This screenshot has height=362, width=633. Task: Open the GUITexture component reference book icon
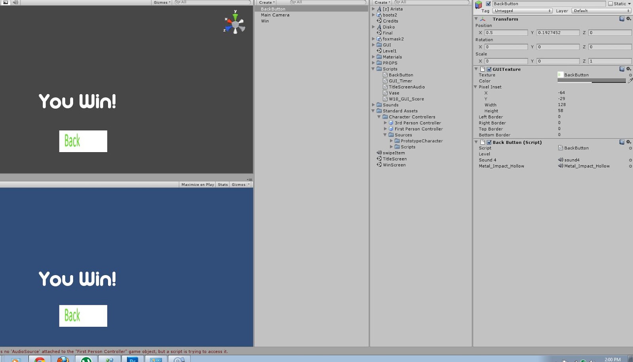622,68
